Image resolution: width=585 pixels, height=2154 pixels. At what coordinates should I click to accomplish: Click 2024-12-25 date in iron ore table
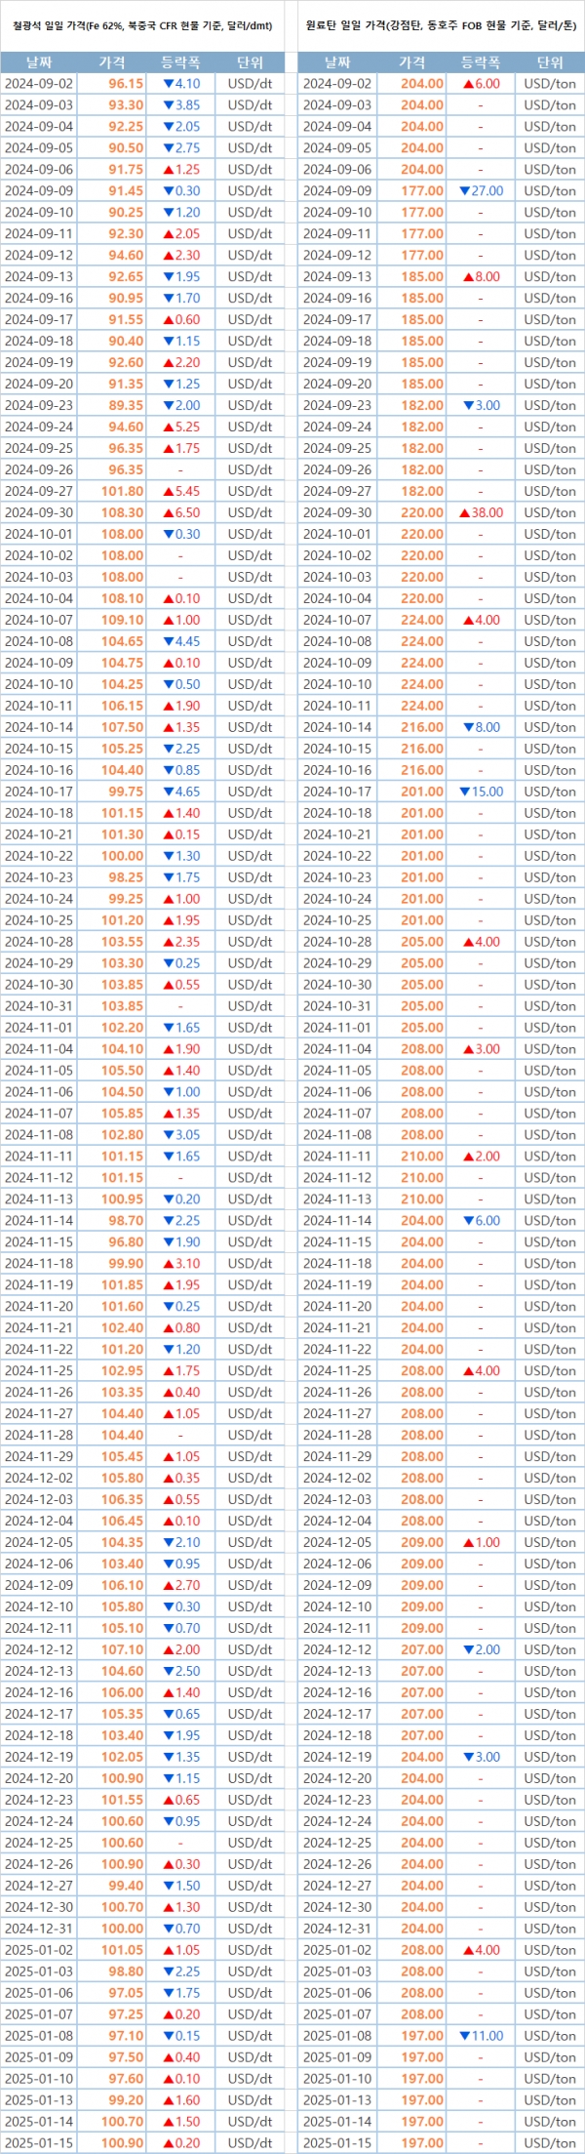pos(39,1843)
